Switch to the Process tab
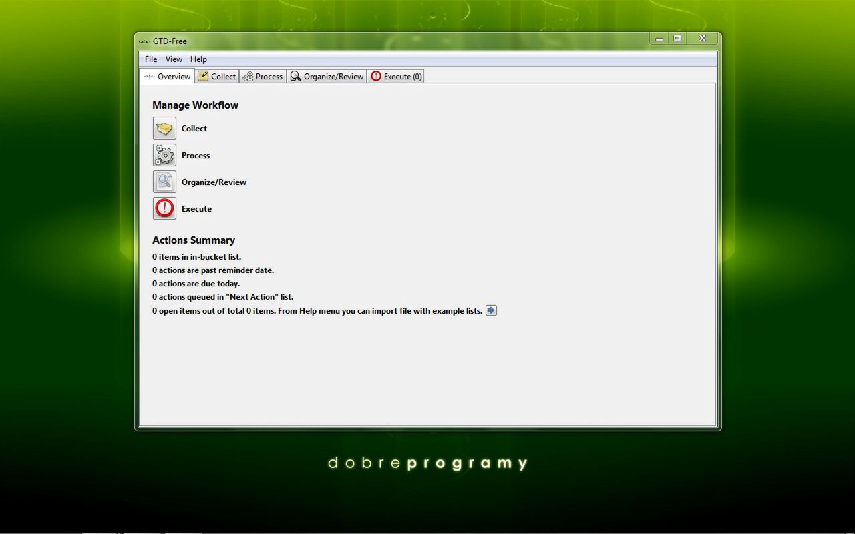This screenshot has height=534, width=855. (263, 77)
